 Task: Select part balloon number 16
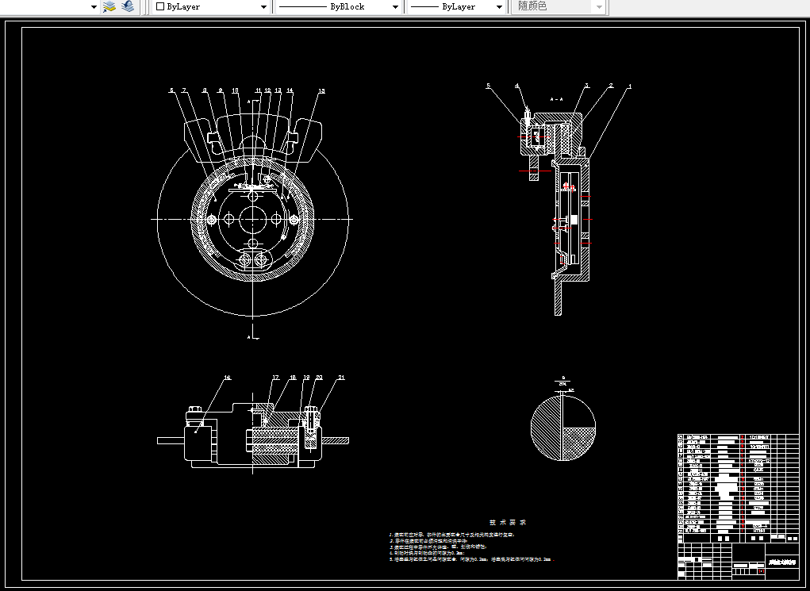[227, 378]
